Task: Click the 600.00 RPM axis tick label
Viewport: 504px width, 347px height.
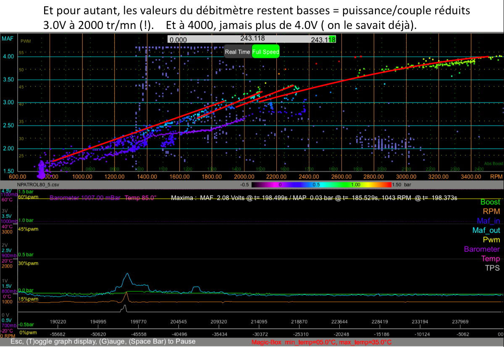Action: [17, 177]
